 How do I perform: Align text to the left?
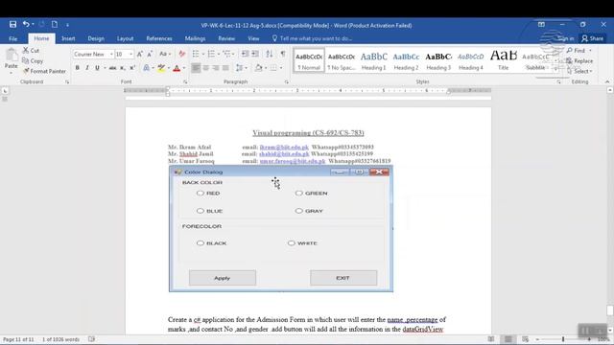point(196,68)
